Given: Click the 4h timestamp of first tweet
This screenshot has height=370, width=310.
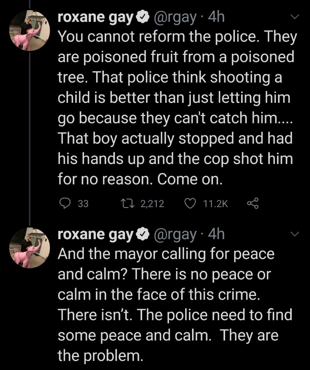Looking at the screenshot, I should pos(217,17).
